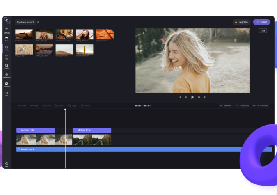Open the Transition panel
The image size is (277, 195).
pos(7,84)
